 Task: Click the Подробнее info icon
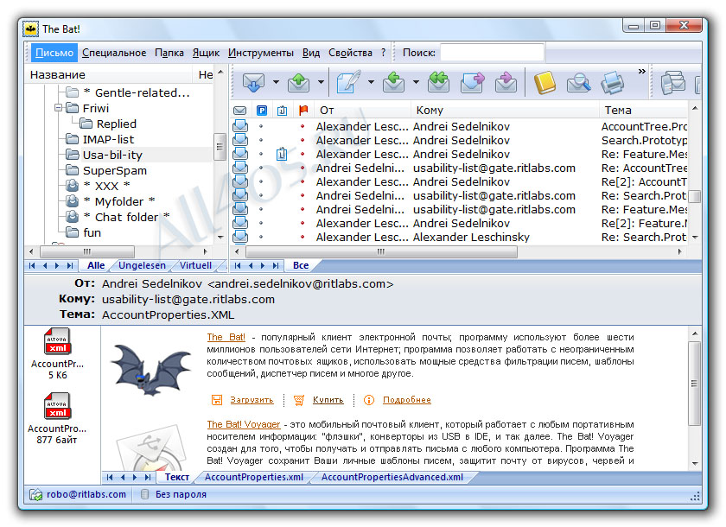pos(368,400)
